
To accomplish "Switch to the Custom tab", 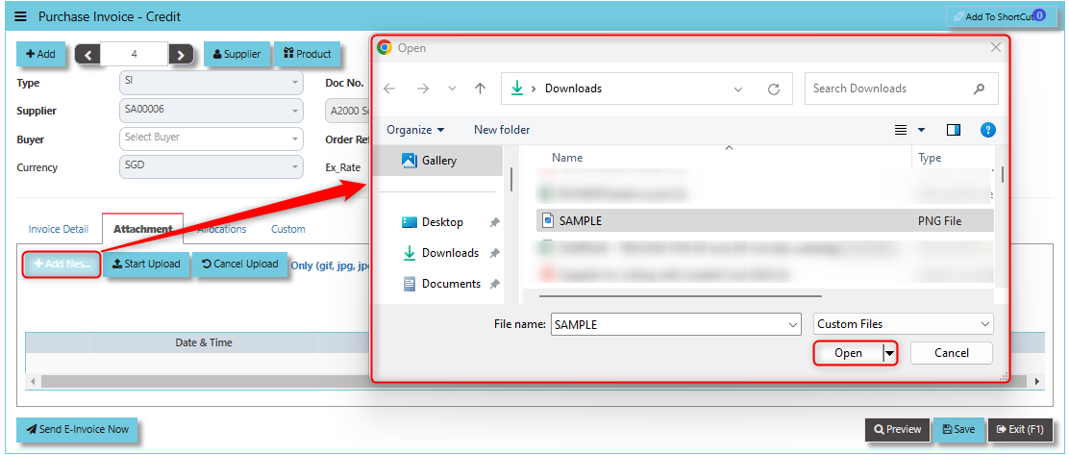I will pos(287,229).
